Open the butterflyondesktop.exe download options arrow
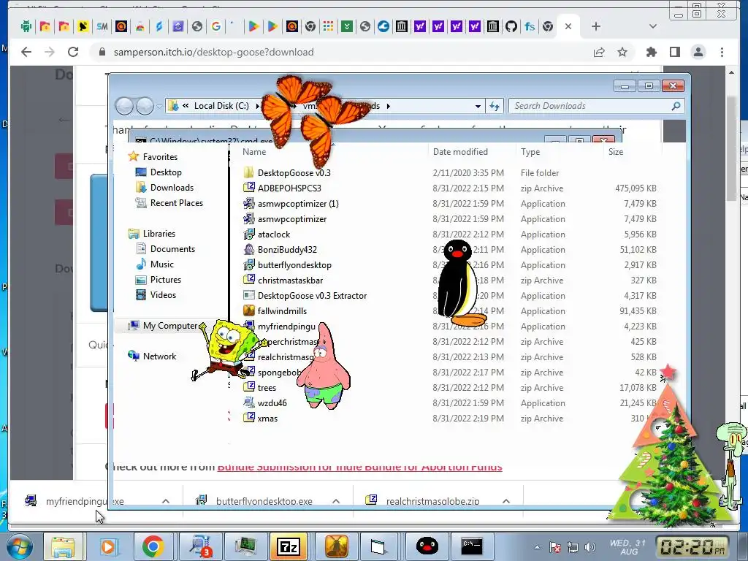 336,501
